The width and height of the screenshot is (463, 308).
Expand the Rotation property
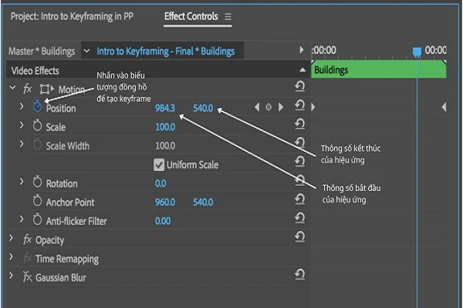[22, 182]
